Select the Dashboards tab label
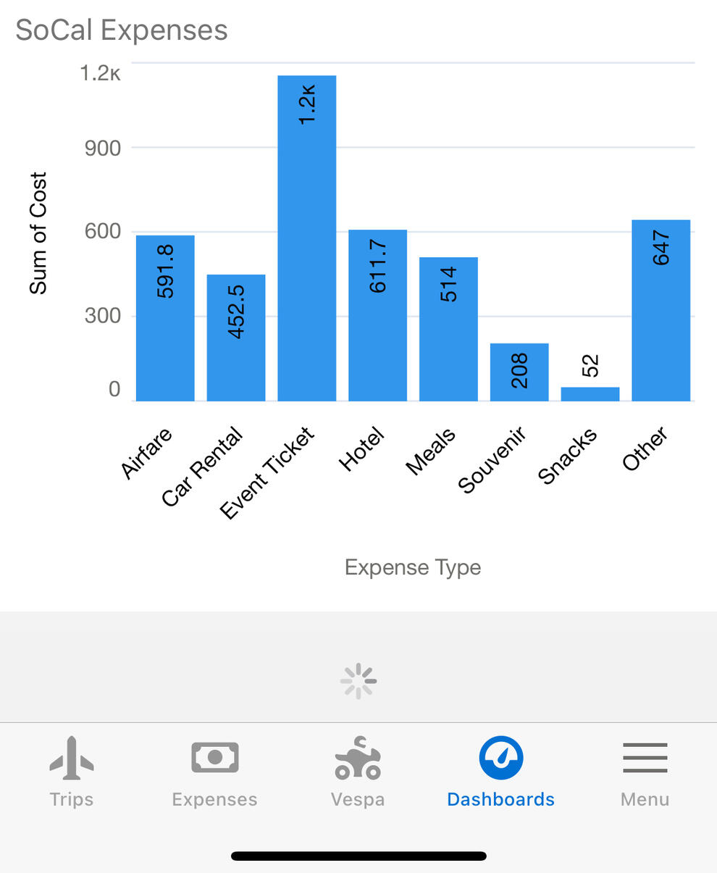Viewport: 717px width, 873px height. click(500, 799)
